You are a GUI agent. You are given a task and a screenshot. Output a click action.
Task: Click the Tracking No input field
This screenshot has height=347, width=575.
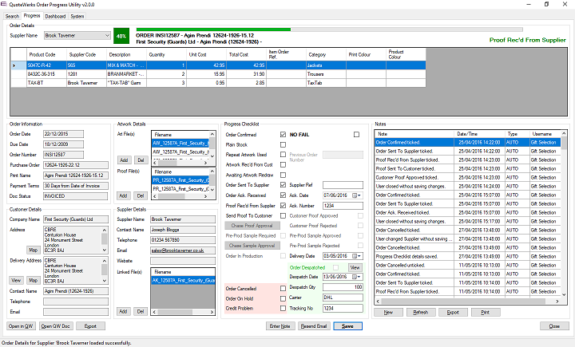pos(342,307)
